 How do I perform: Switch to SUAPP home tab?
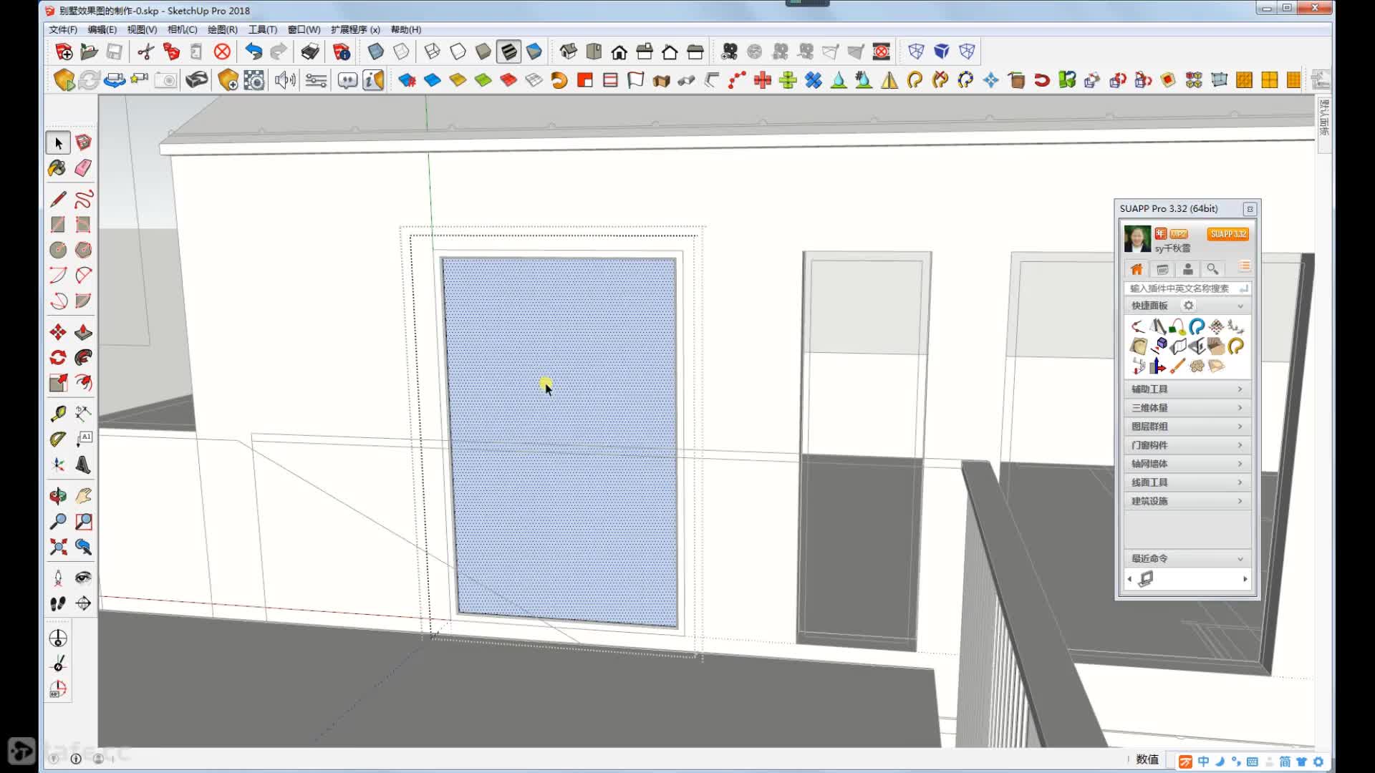[x=1137, y=269]
